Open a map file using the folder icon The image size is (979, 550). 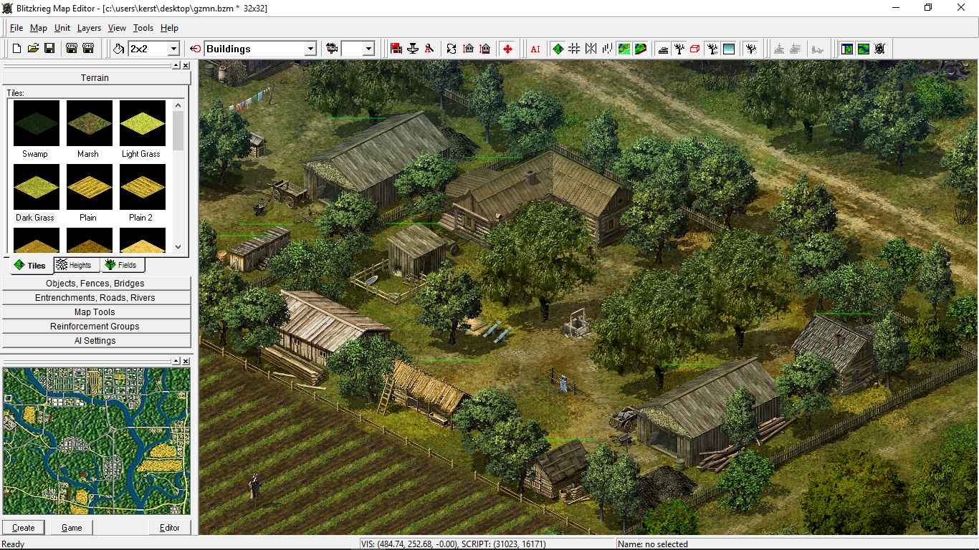tap(33, 49)
